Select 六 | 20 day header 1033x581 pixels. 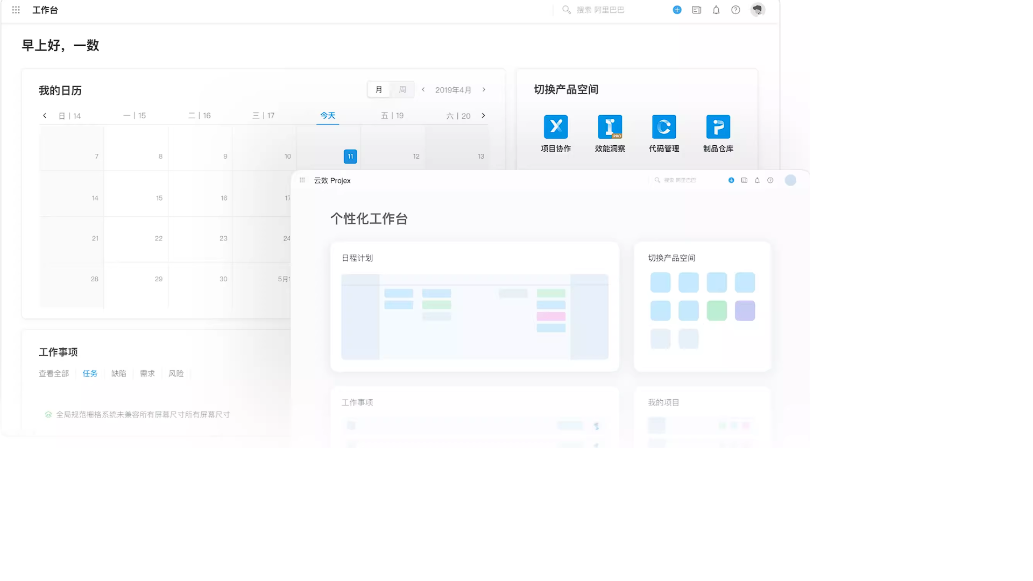tap(458, 116)
